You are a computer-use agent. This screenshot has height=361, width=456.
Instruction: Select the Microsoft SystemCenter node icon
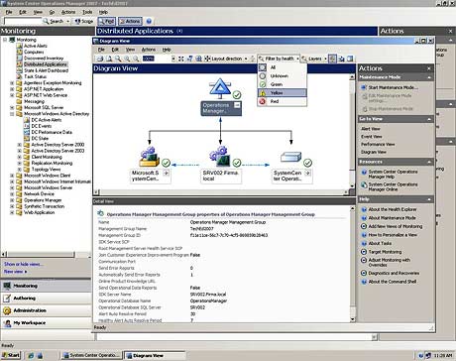coord(150,157)
